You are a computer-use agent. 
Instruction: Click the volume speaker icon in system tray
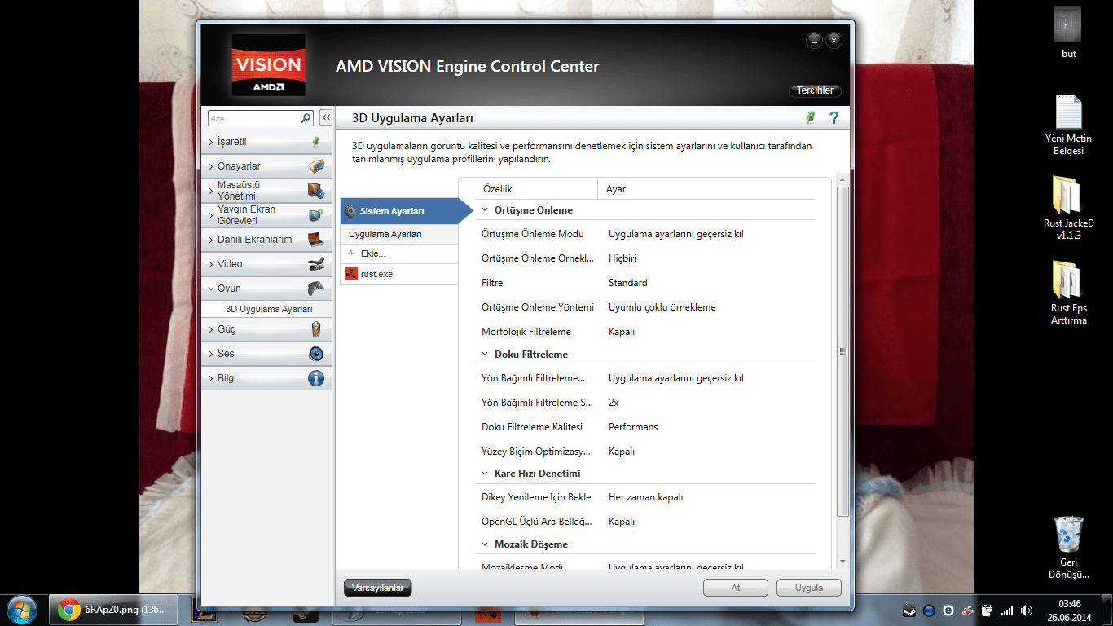click(1026, 611)
